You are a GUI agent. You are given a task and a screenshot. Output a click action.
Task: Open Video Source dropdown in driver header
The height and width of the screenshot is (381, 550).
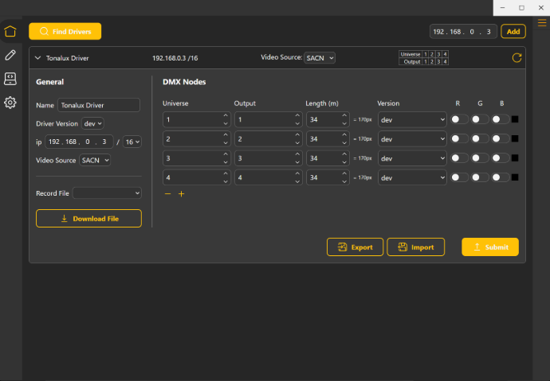(320, 58)
